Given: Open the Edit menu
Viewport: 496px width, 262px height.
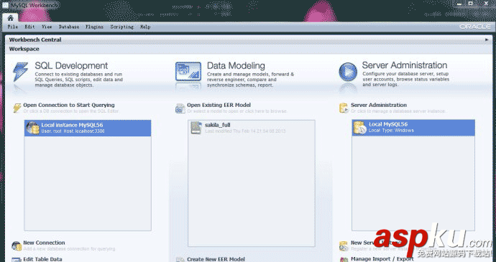Looking at the screenshot, I should [29, 27].
